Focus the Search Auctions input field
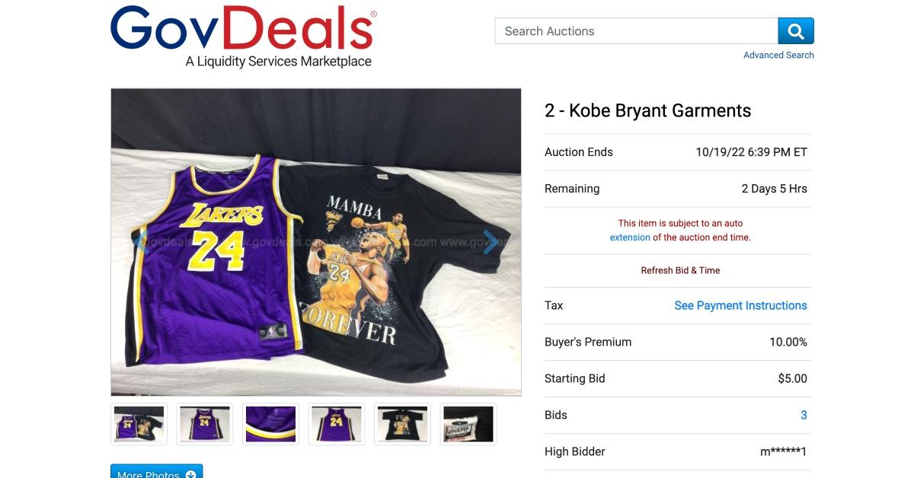The height and width of the screenshot is (478, 914). [x=636, y=31]
